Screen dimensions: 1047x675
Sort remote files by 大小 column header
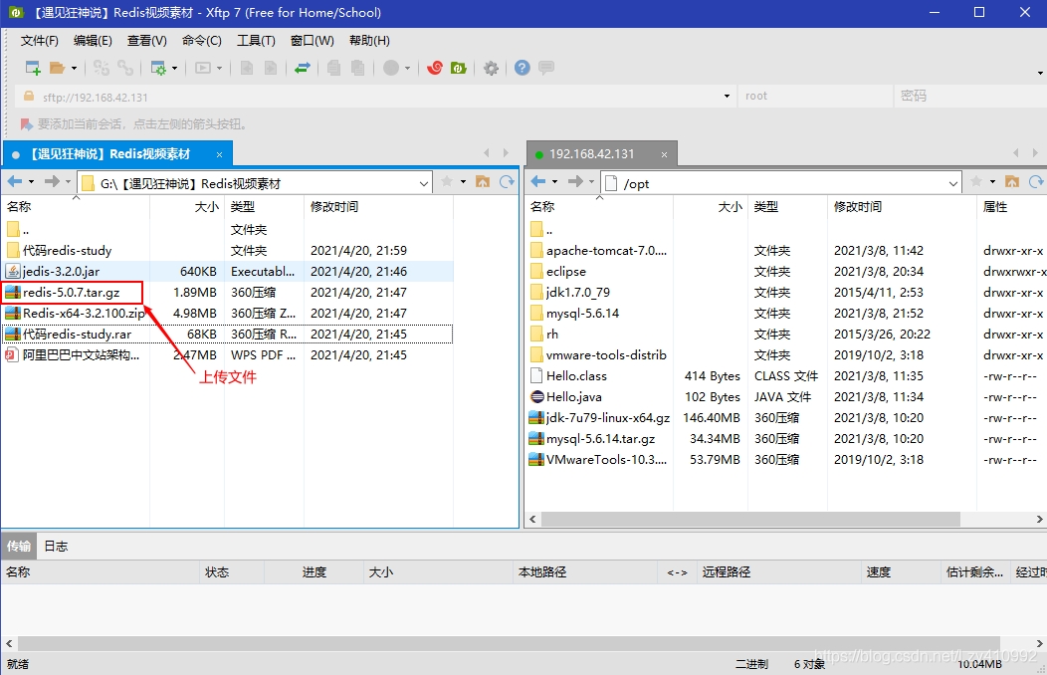tap(711, 207)
